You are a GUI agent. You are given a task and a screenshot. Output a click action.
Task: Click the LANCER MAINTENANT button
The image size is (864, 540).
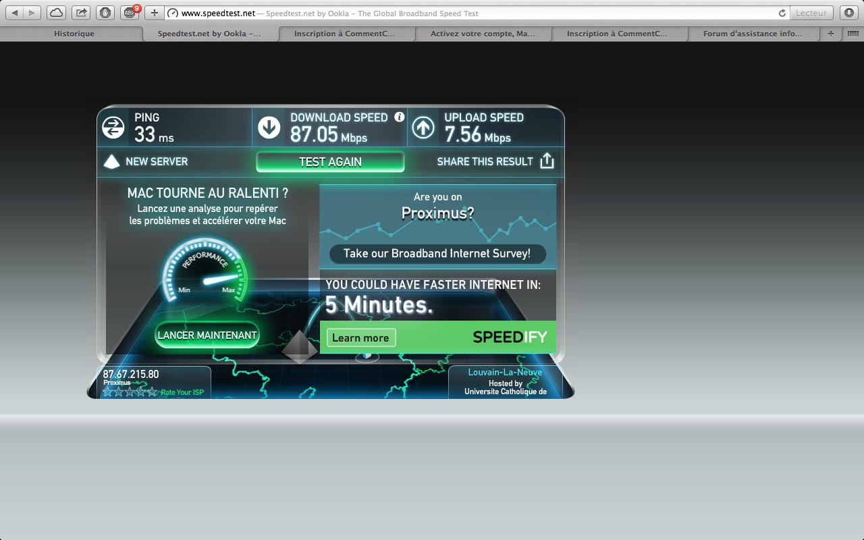(207, 335)
